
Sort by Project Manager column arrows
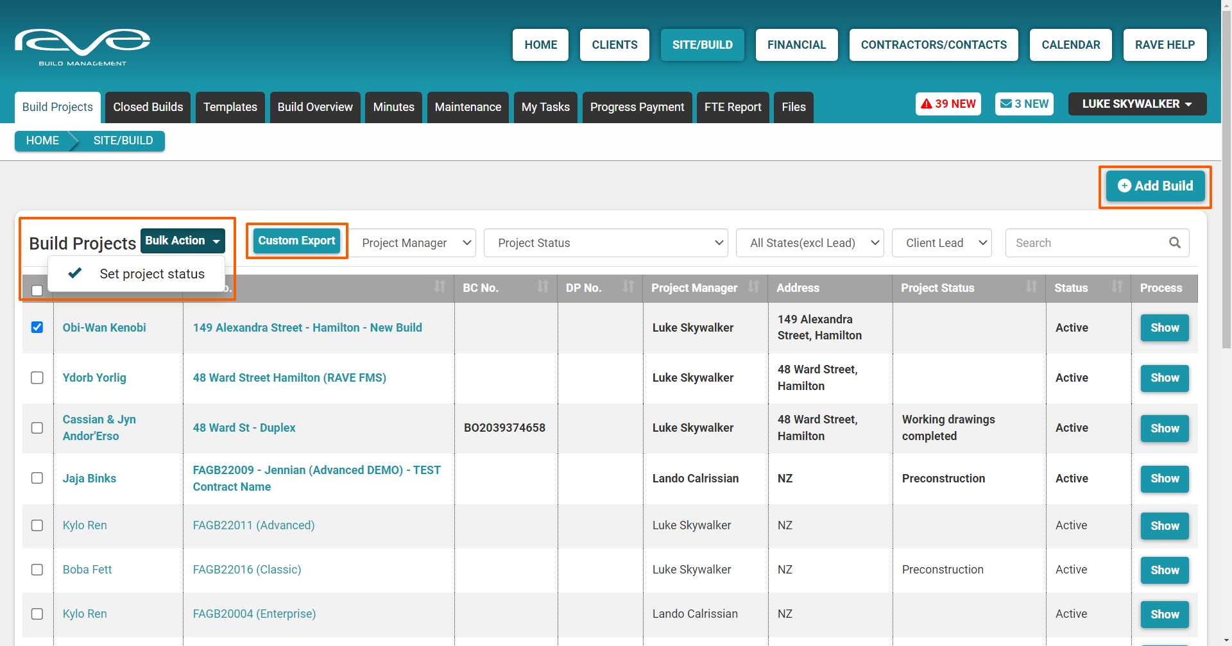tap(753, 287)
